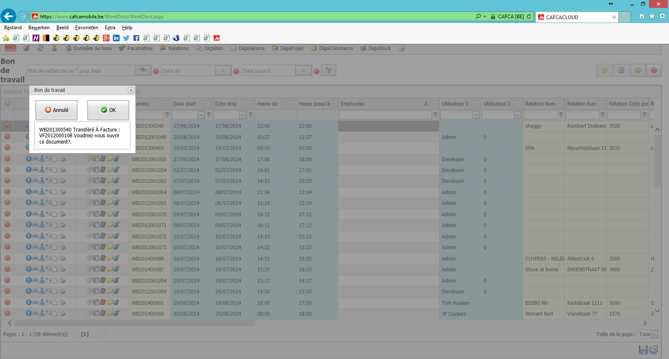The height and width of the screenshot is (359, 669).
Task: Click the browser address bar URL
Action: tap(102, 17)
